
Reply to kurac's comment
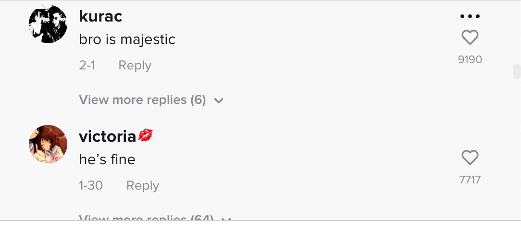[x=135, y=65]
